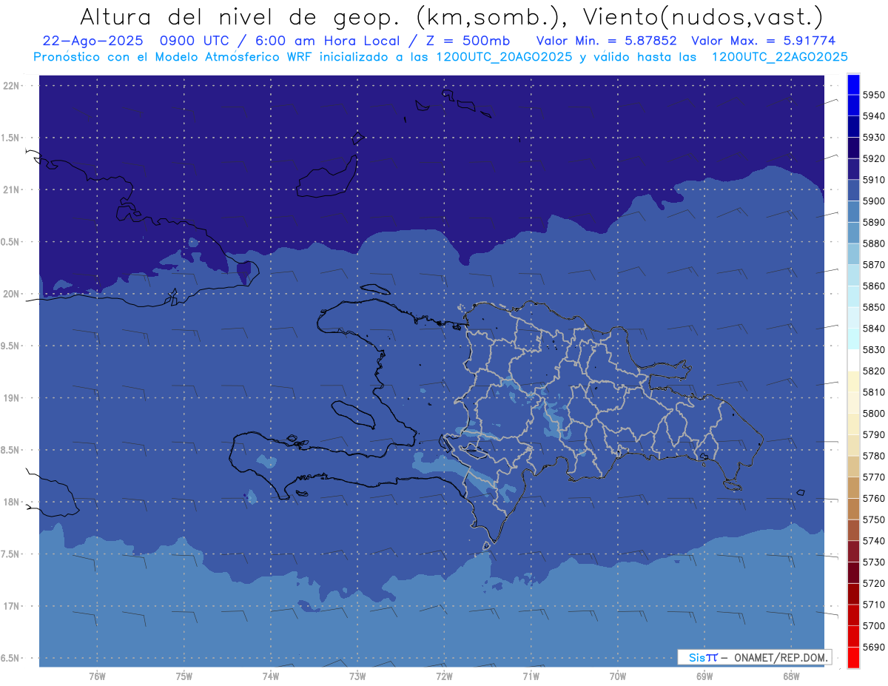Click the "5850" colorbar label
Screen dimensions: 888x686
(873, 307)
